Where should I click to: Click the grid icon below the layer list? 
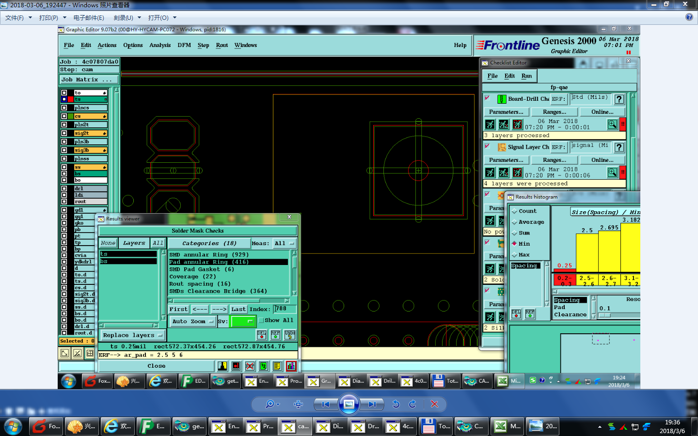point(90,354)
